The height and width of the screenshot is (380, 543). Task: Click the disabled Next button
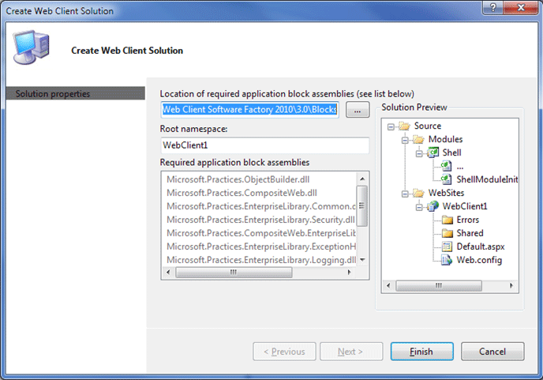(x=351, y=352)
